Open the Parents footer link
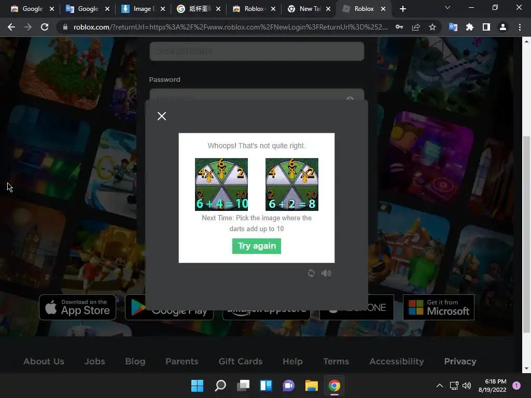Image resolution: width=531 pixels, height=398 pixels. coord(182,361)
